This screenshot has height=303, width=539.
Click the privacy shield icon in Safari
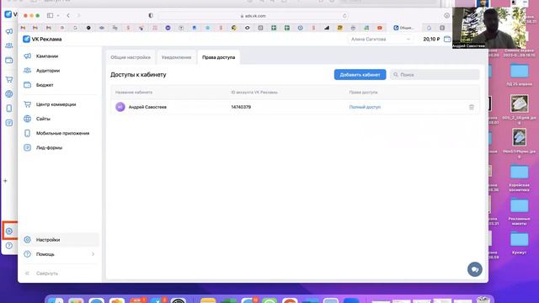151,15
